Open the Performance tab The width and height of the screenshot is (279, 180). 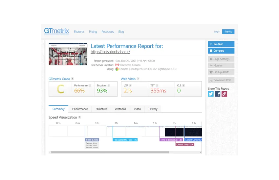click(x=80, y=109)
